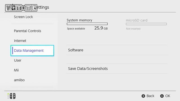
Task: Open the Save Data/Screenshots option
Action: [x=117, y=68]
